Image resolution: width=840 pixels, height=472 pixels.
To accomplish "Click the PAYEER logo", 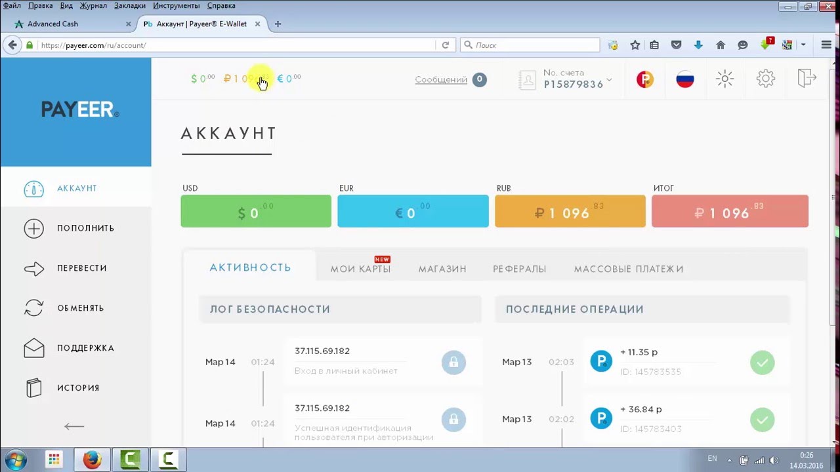I will pyautogui.click(x=80, y=109).
